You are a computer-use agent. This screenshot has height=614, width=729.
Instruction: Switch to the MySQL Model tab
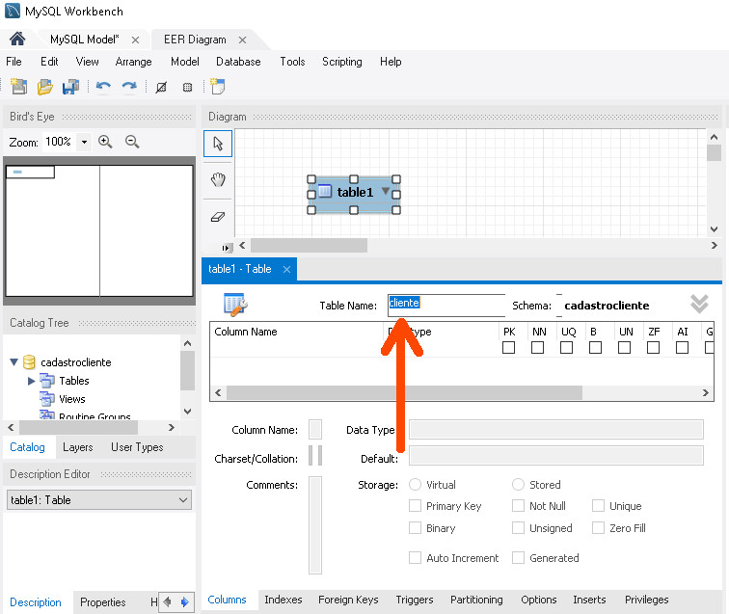point(85,40)
